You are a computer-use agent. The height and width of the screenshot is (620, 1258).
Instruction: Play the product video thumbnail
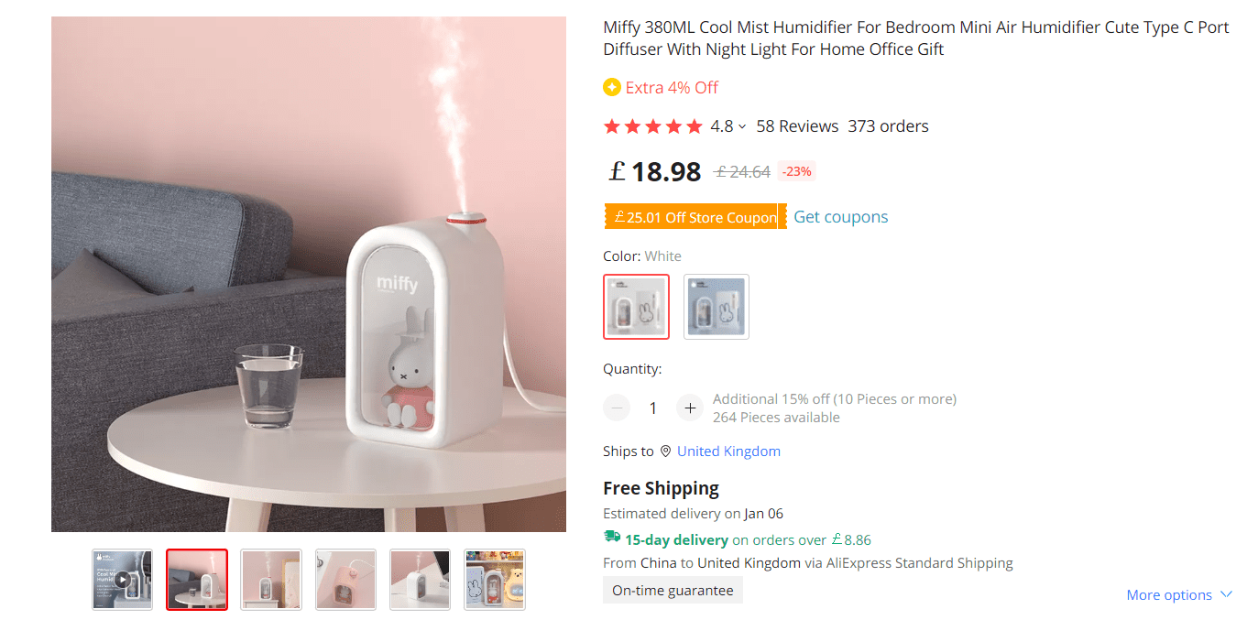(x=122, y=579)
